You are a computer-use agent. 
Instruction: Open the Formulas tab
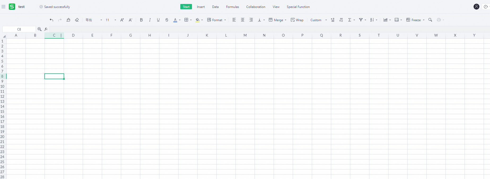(233, 7)
